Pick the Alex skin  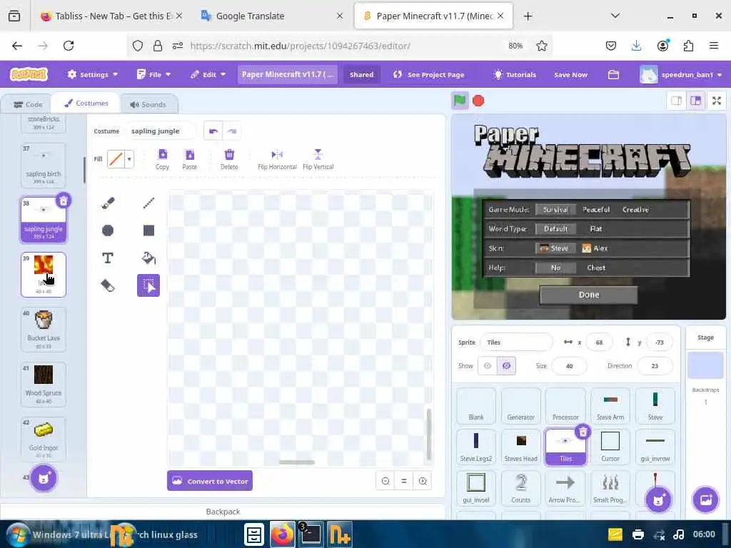[x=595, y=248]
